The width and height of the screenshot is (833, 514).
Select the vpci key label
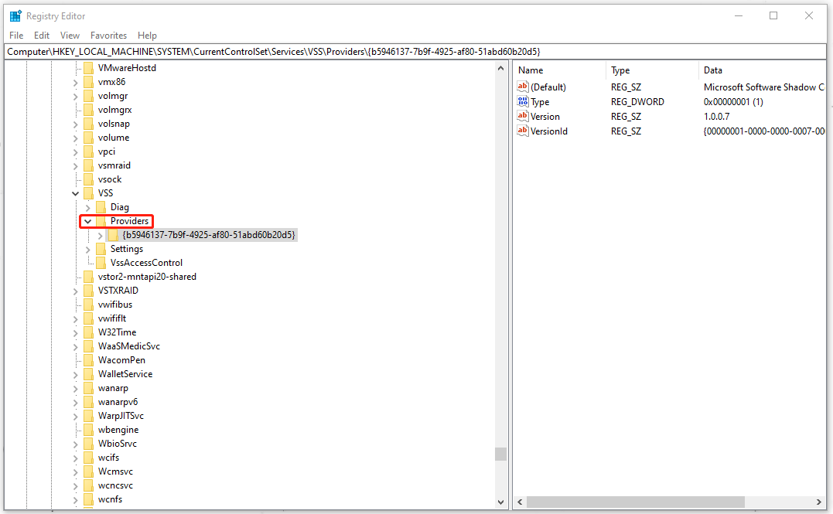pyautogui.click(x=106, y=151)
